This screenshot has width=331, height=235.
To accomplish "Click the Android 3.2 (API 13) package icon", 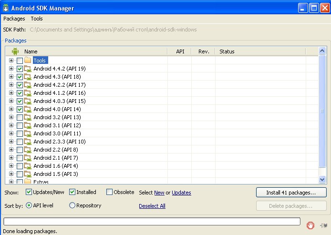I will click(x=28, y=117).
